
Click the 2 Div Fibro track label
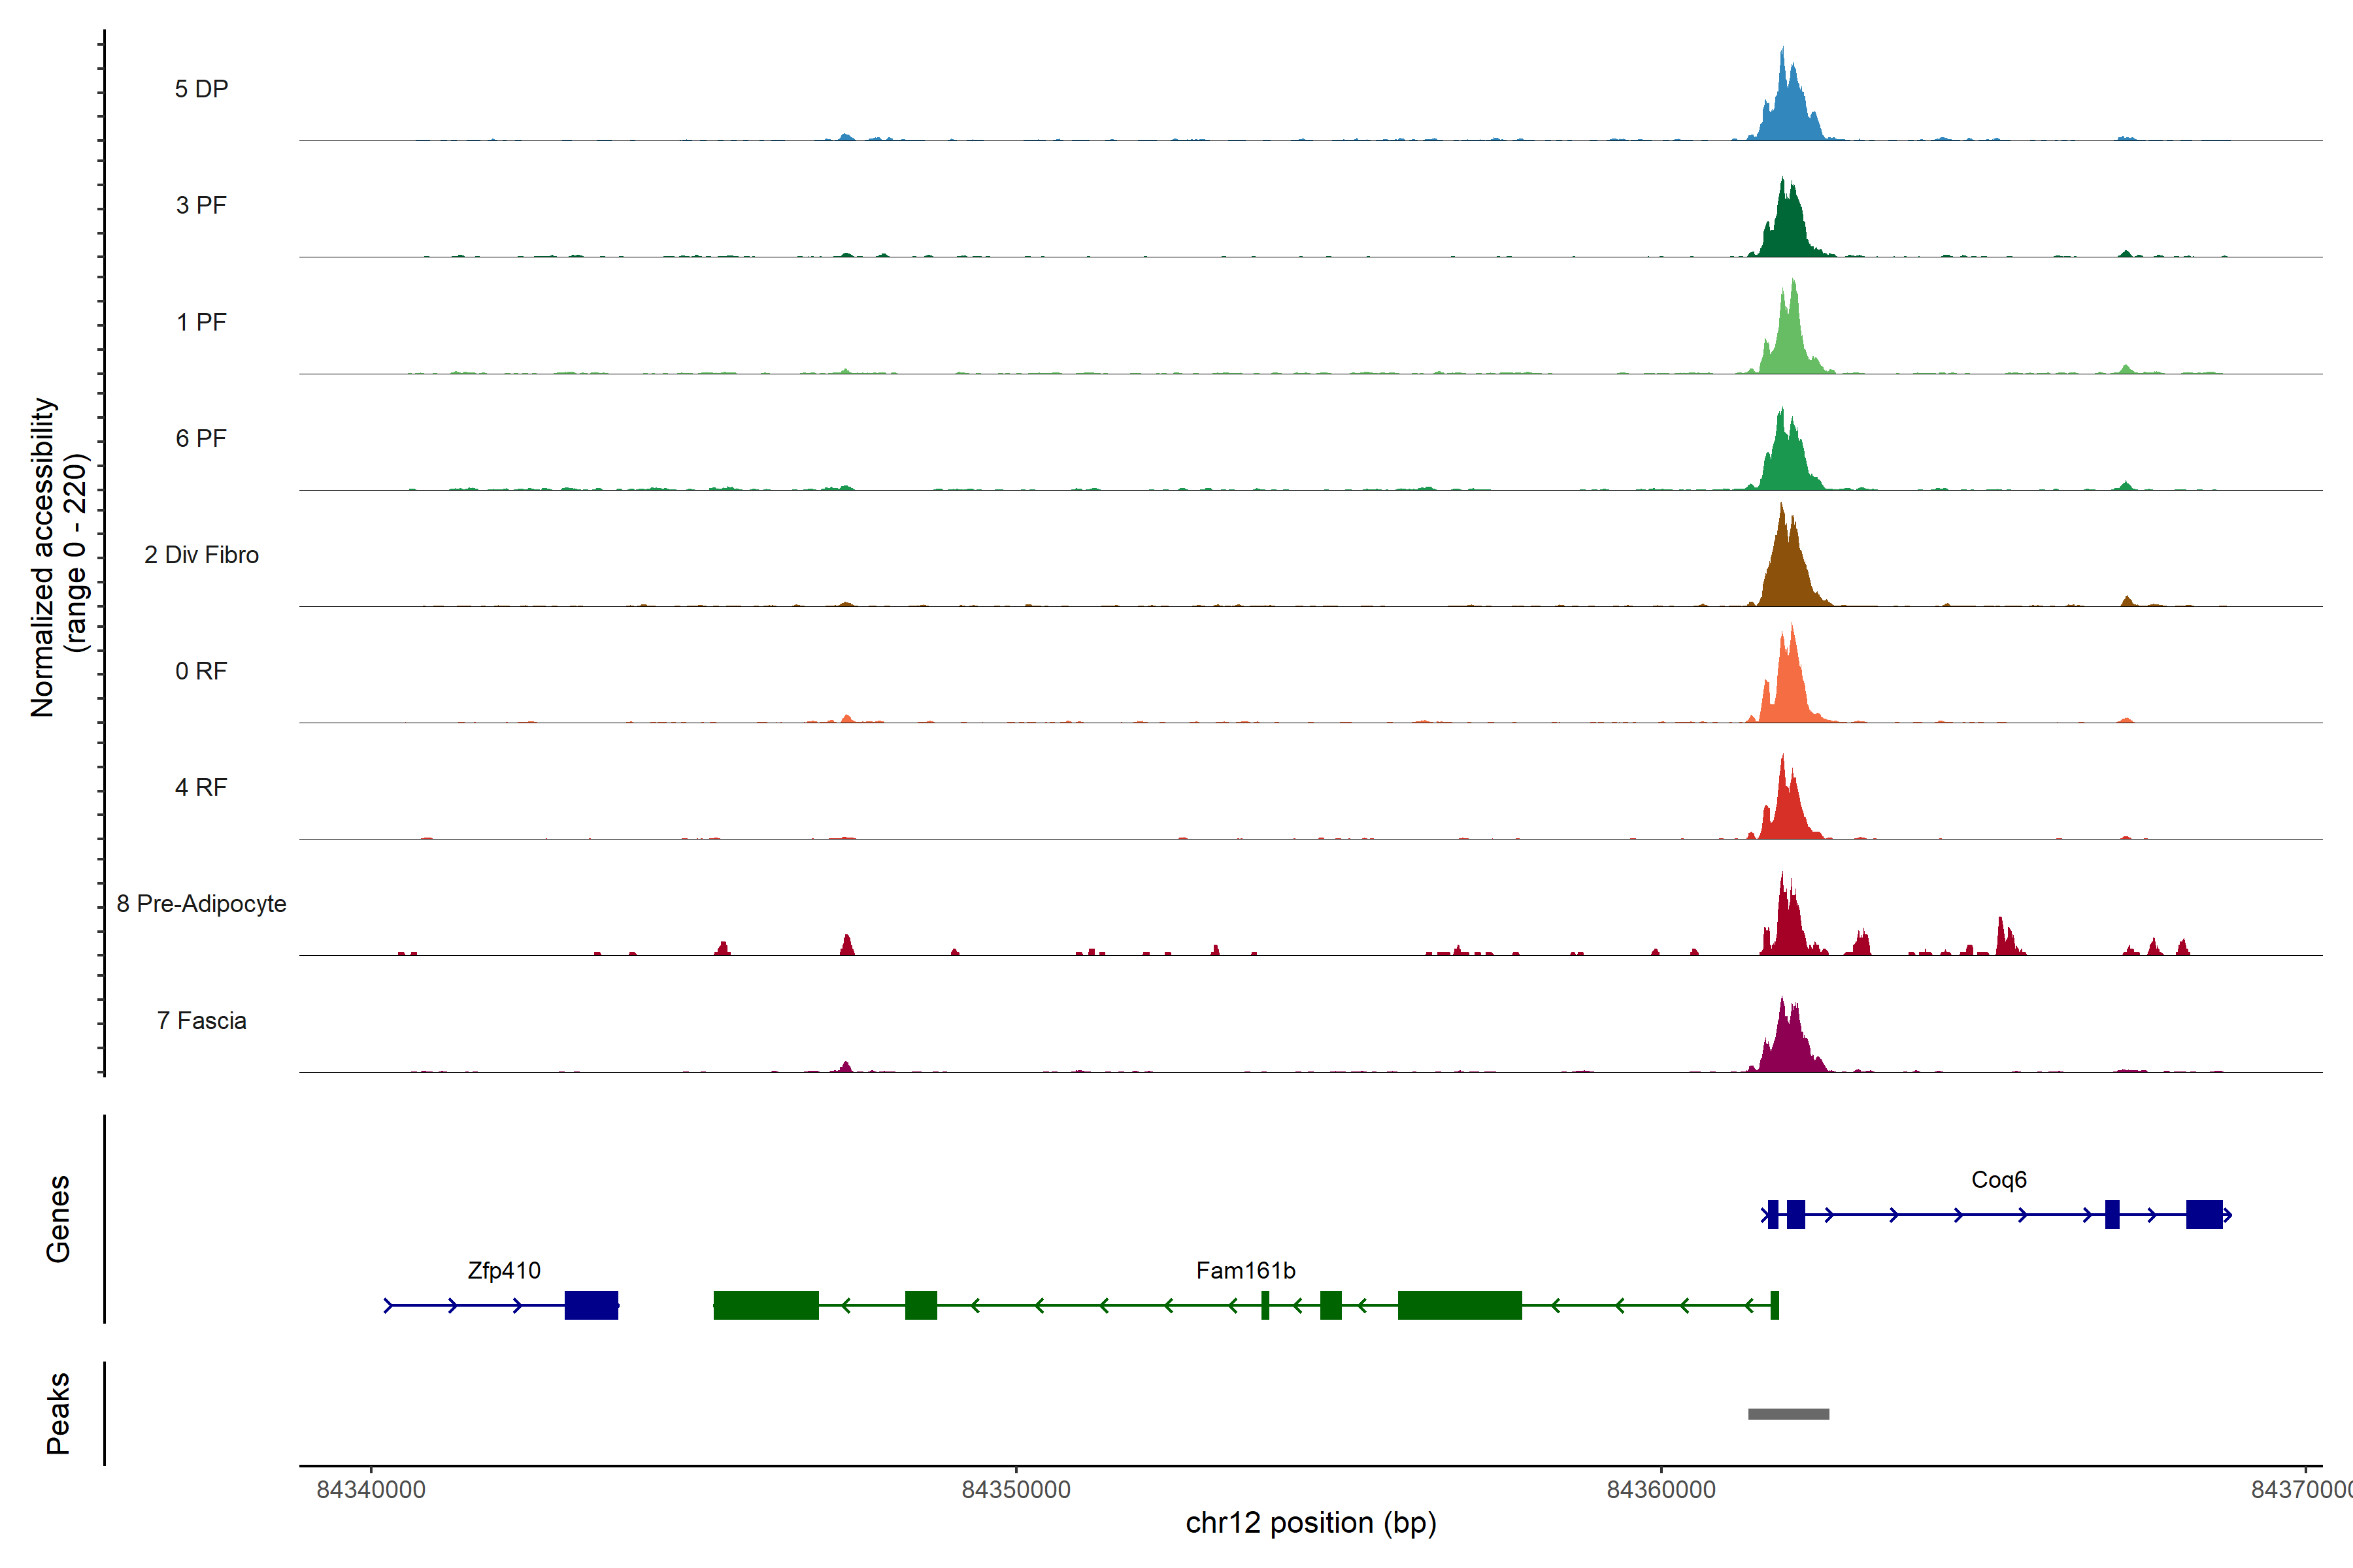(201, 554)
